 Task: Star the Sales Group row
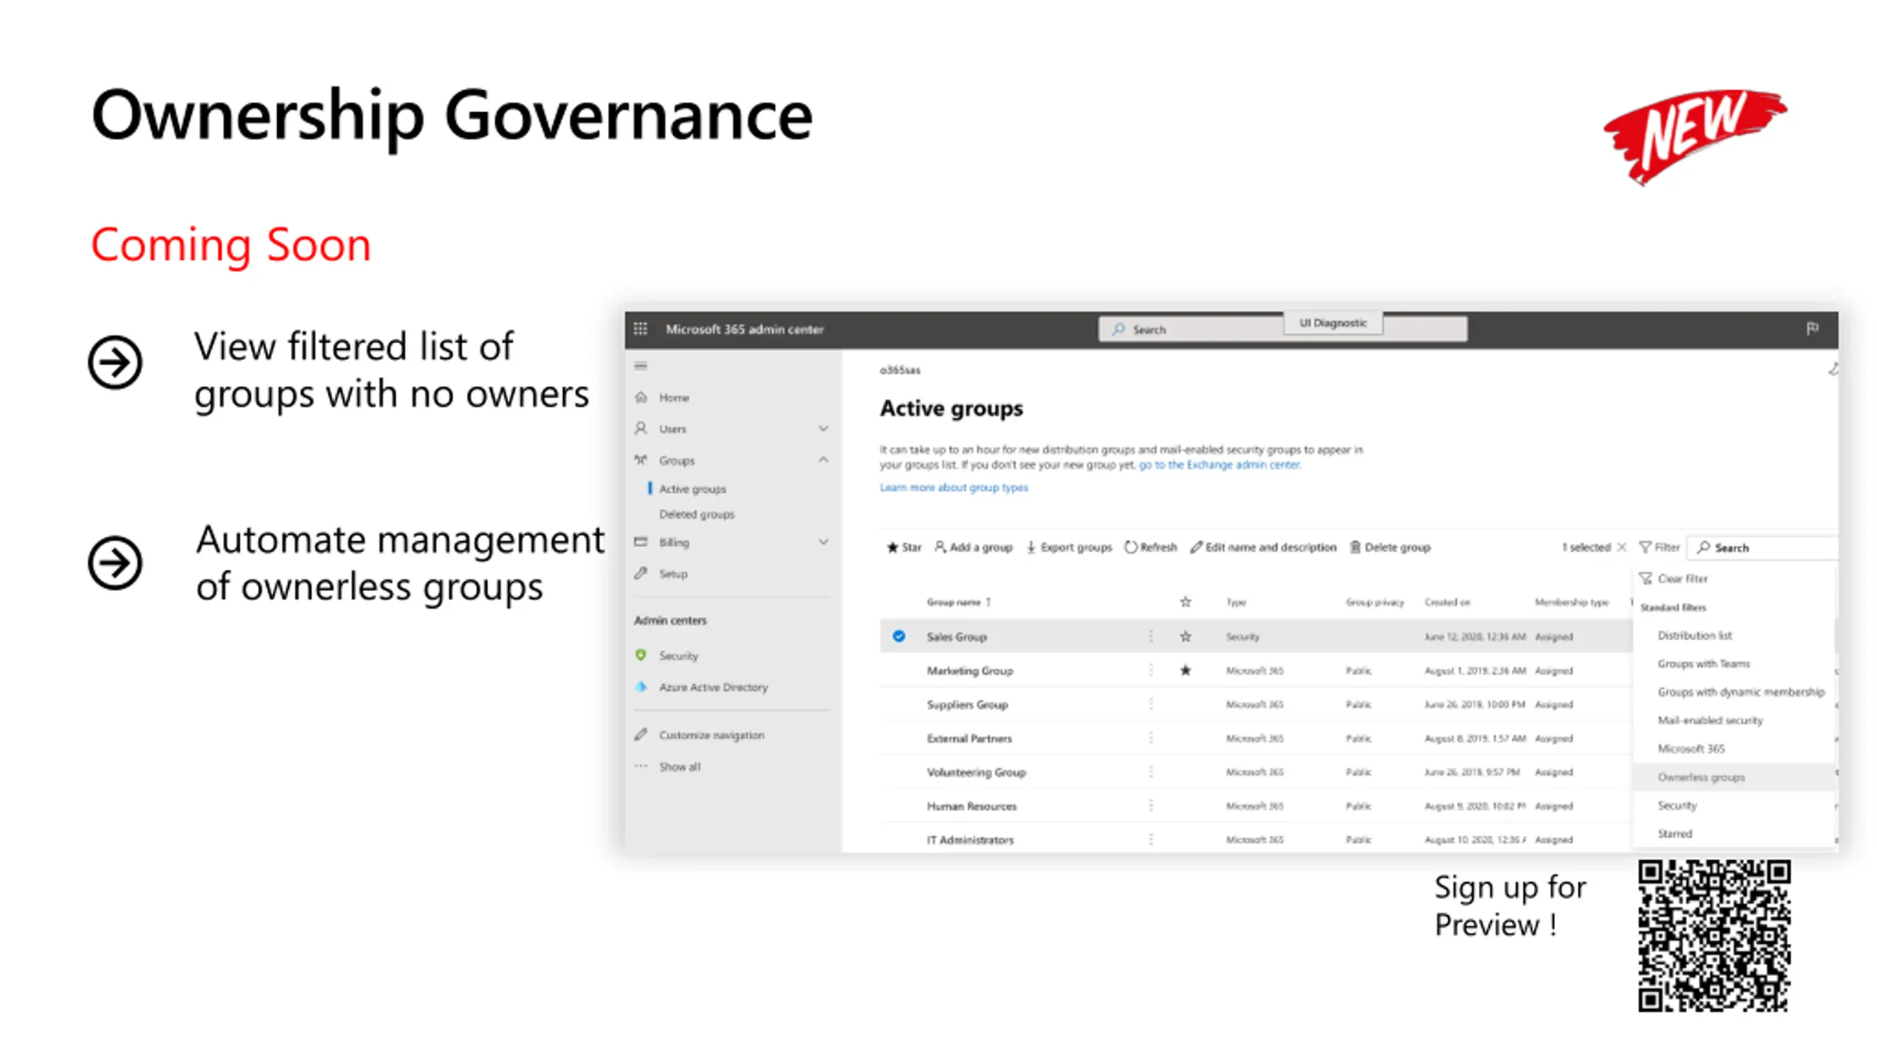[x=1185, y=637]
